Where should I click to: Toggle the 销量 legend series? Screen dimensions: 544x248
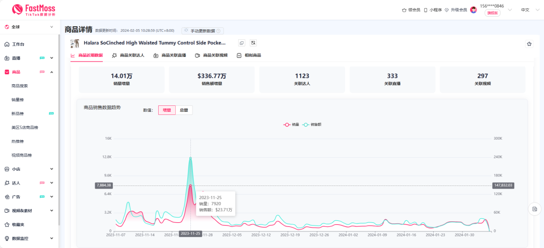click(x=292, y=124)
